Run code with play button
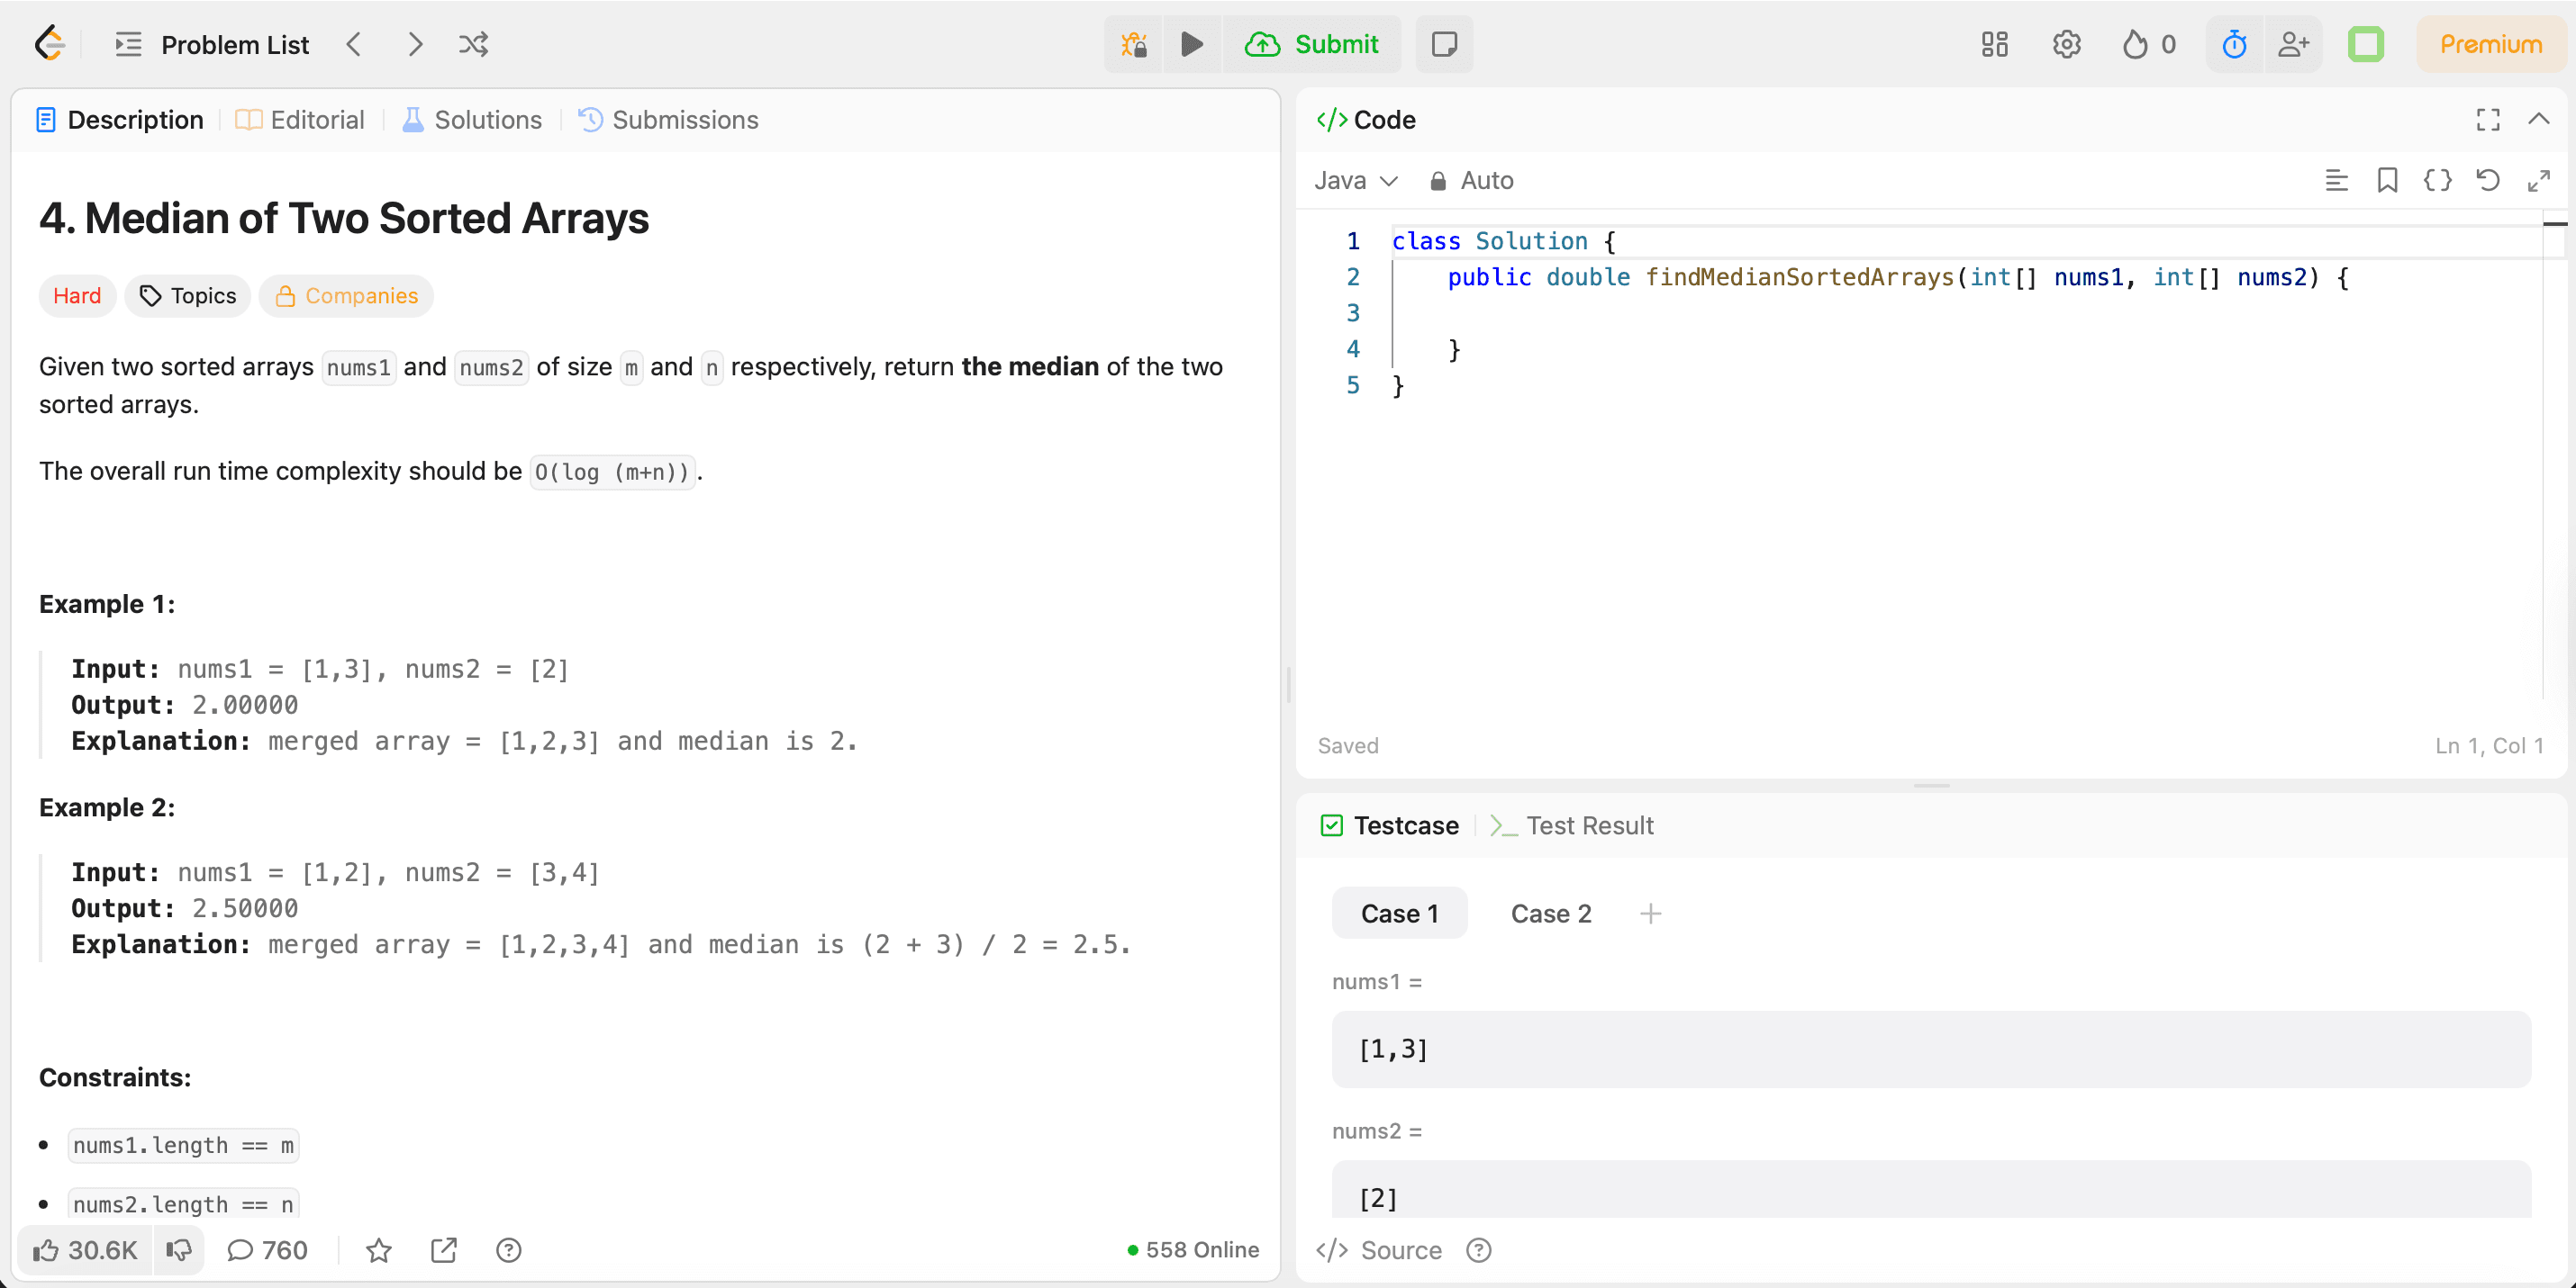The width and height of the screenshot is (2576, 1288). (x=1191, y=44)
